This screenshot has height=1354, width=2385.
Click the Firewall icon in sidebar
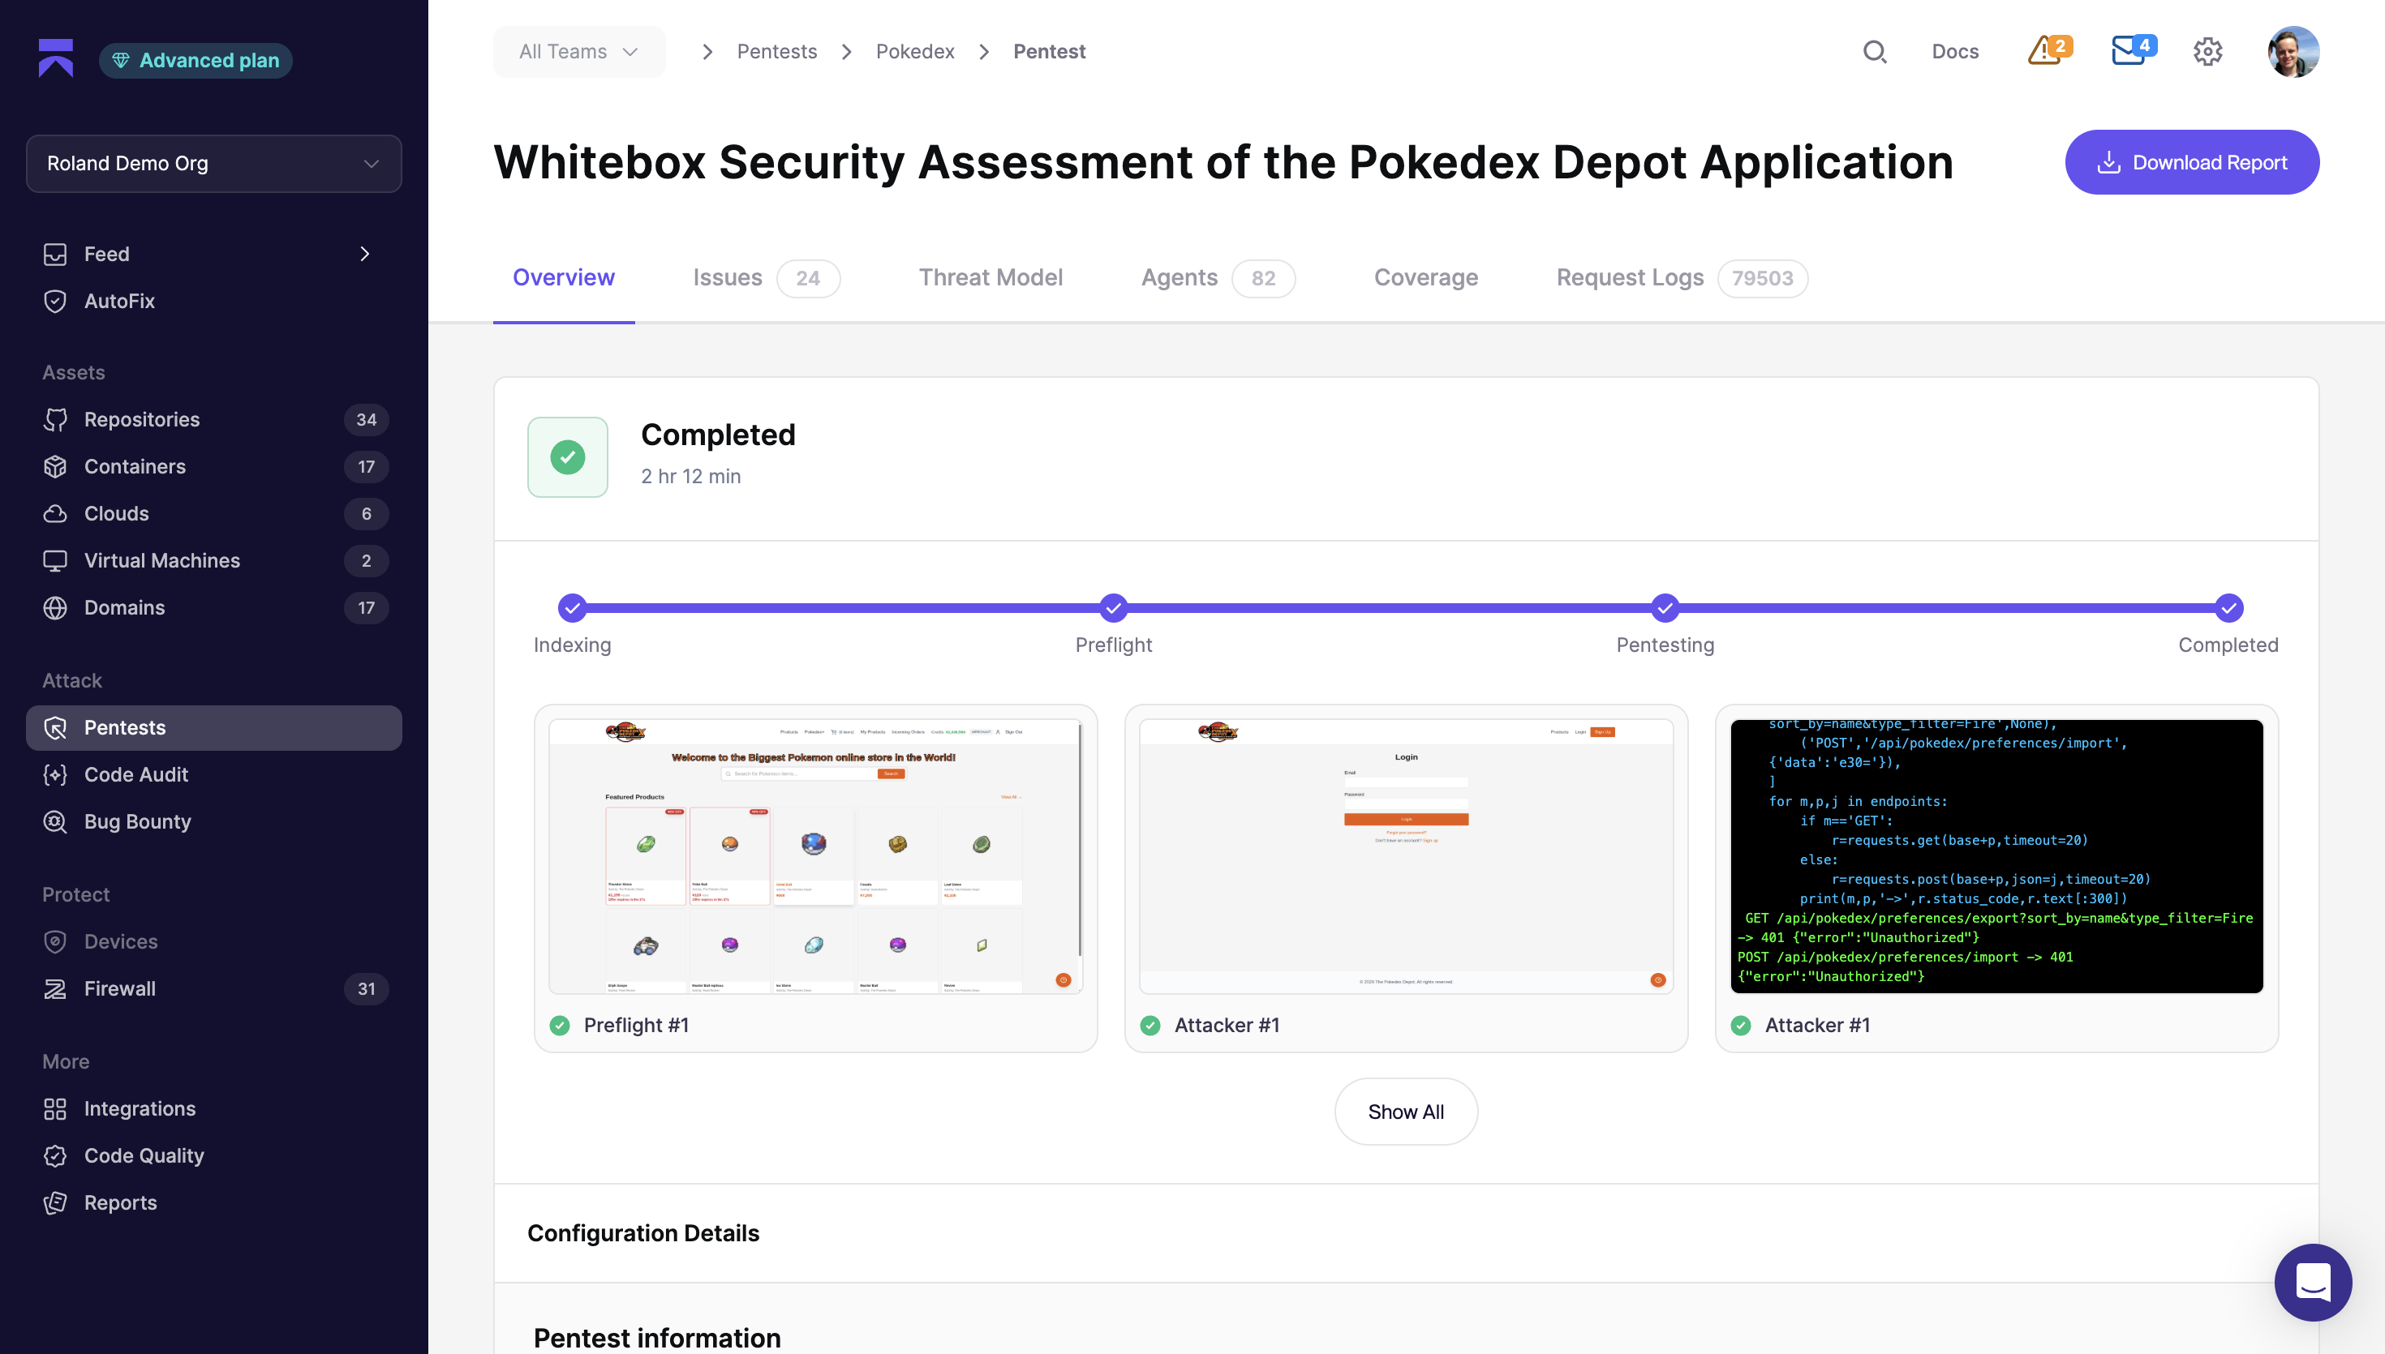point(55,988)
